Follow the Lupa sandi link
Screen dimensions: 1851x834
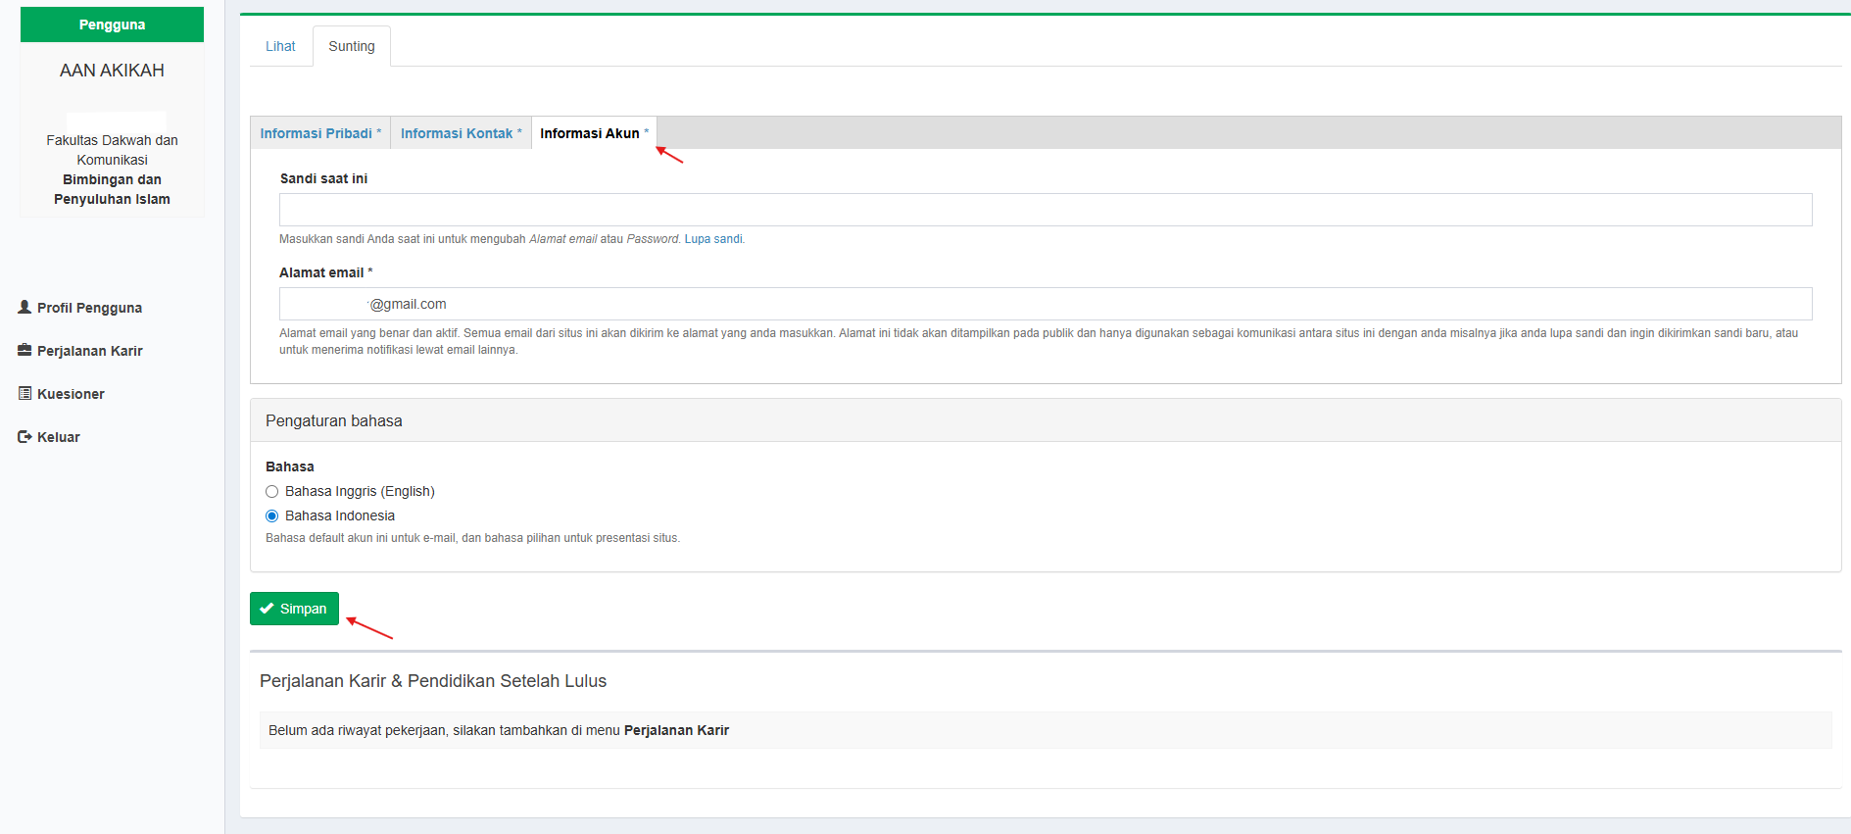(713, 239)
